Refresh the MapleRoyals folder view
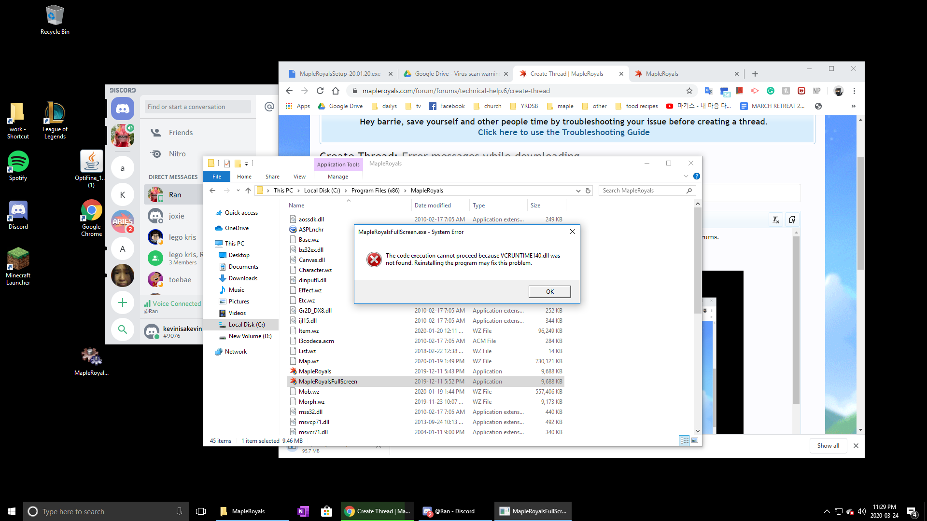Viewport: 927px width, 521px height. pos(588,191)
